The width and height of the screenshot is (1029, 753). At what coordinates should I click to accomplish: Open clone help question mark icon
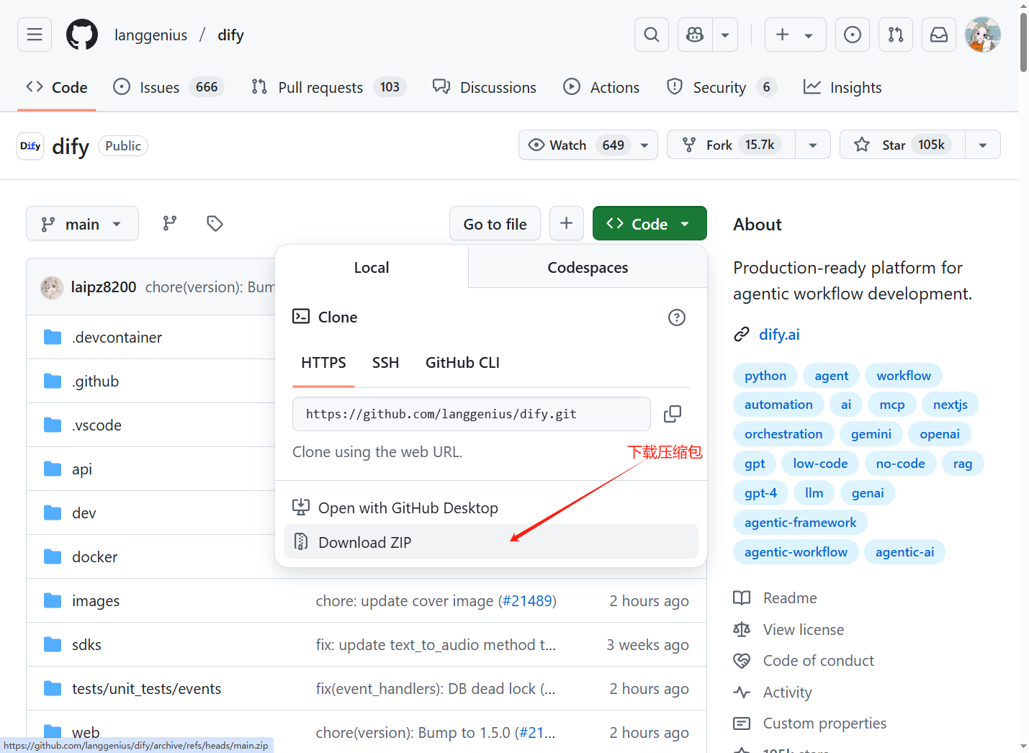pos(677,317)
